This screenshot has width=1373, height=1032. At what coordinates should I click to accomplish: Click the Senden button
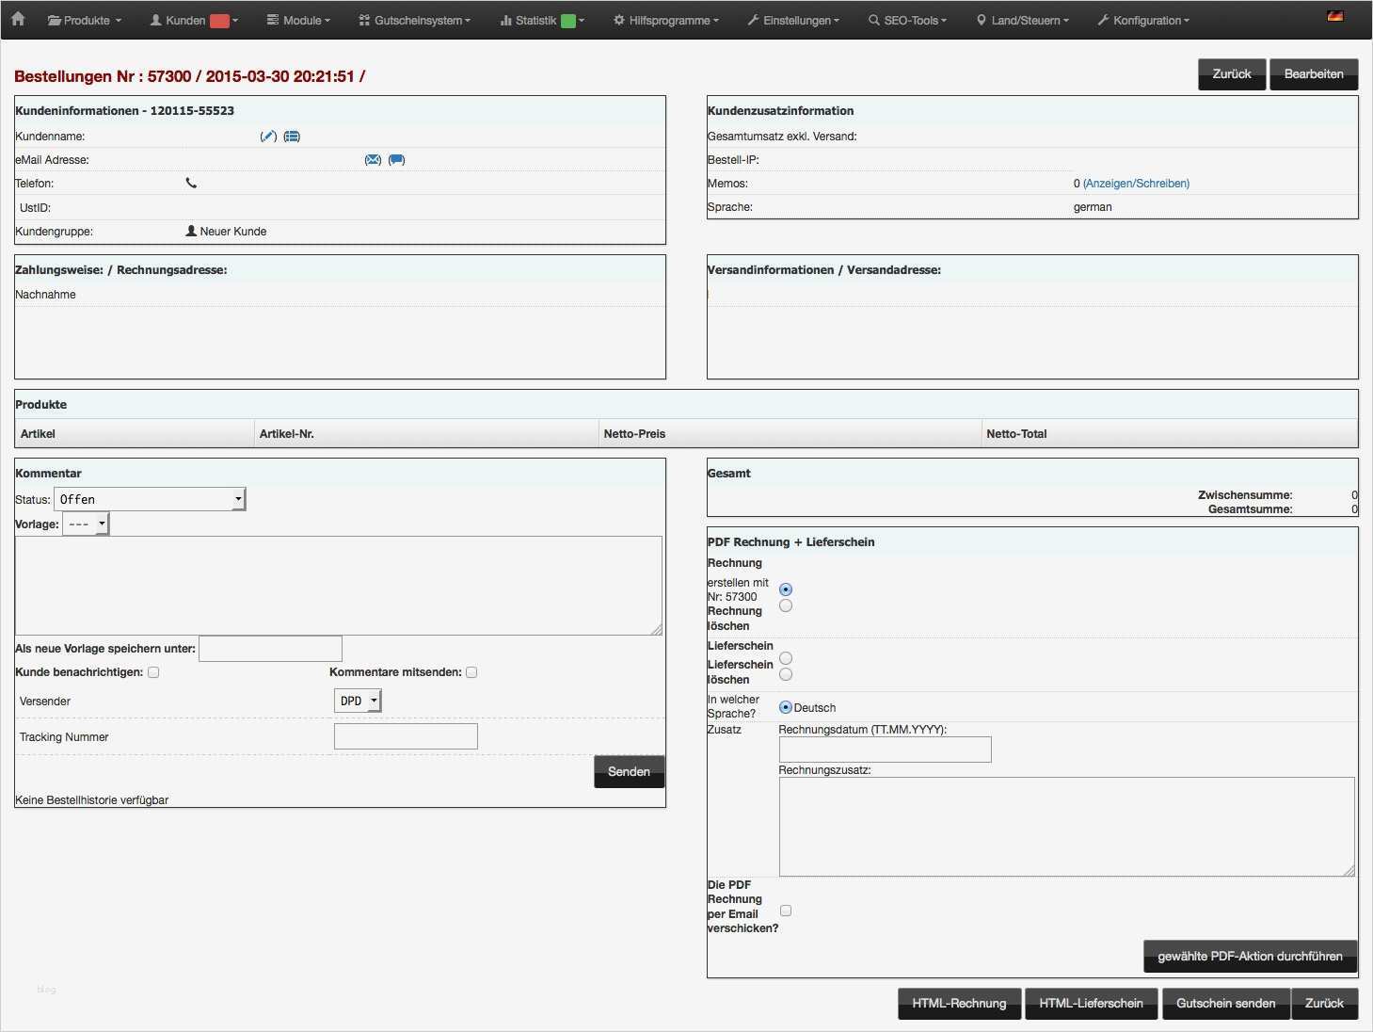point(629,771)
